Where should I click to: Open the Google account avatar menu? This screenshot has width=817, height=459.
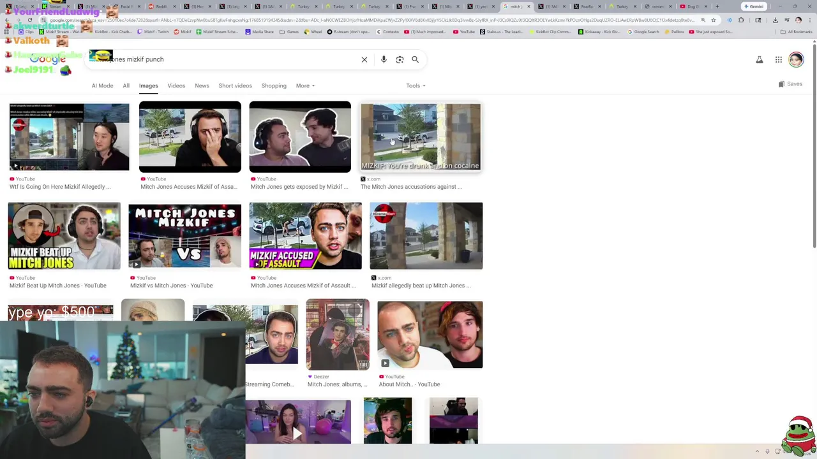pos(796,60)
